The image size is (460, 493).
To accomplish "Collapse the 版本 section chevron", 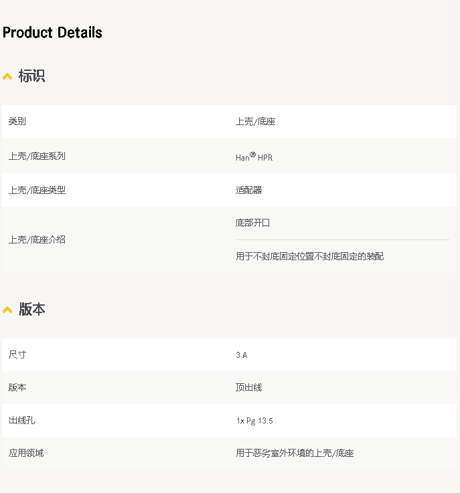I will pos(7,310).
